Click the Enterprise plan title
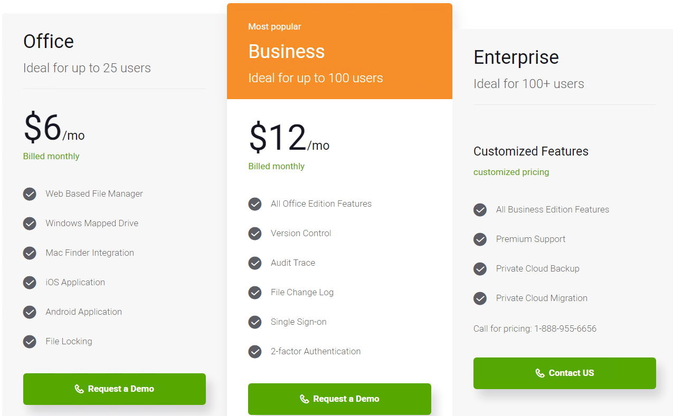 (x=516, y=57)
